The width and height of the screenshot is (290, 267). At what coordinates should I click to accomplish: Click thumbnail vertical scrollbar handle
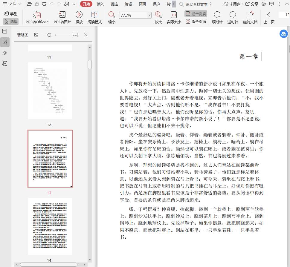pos(90,65)
